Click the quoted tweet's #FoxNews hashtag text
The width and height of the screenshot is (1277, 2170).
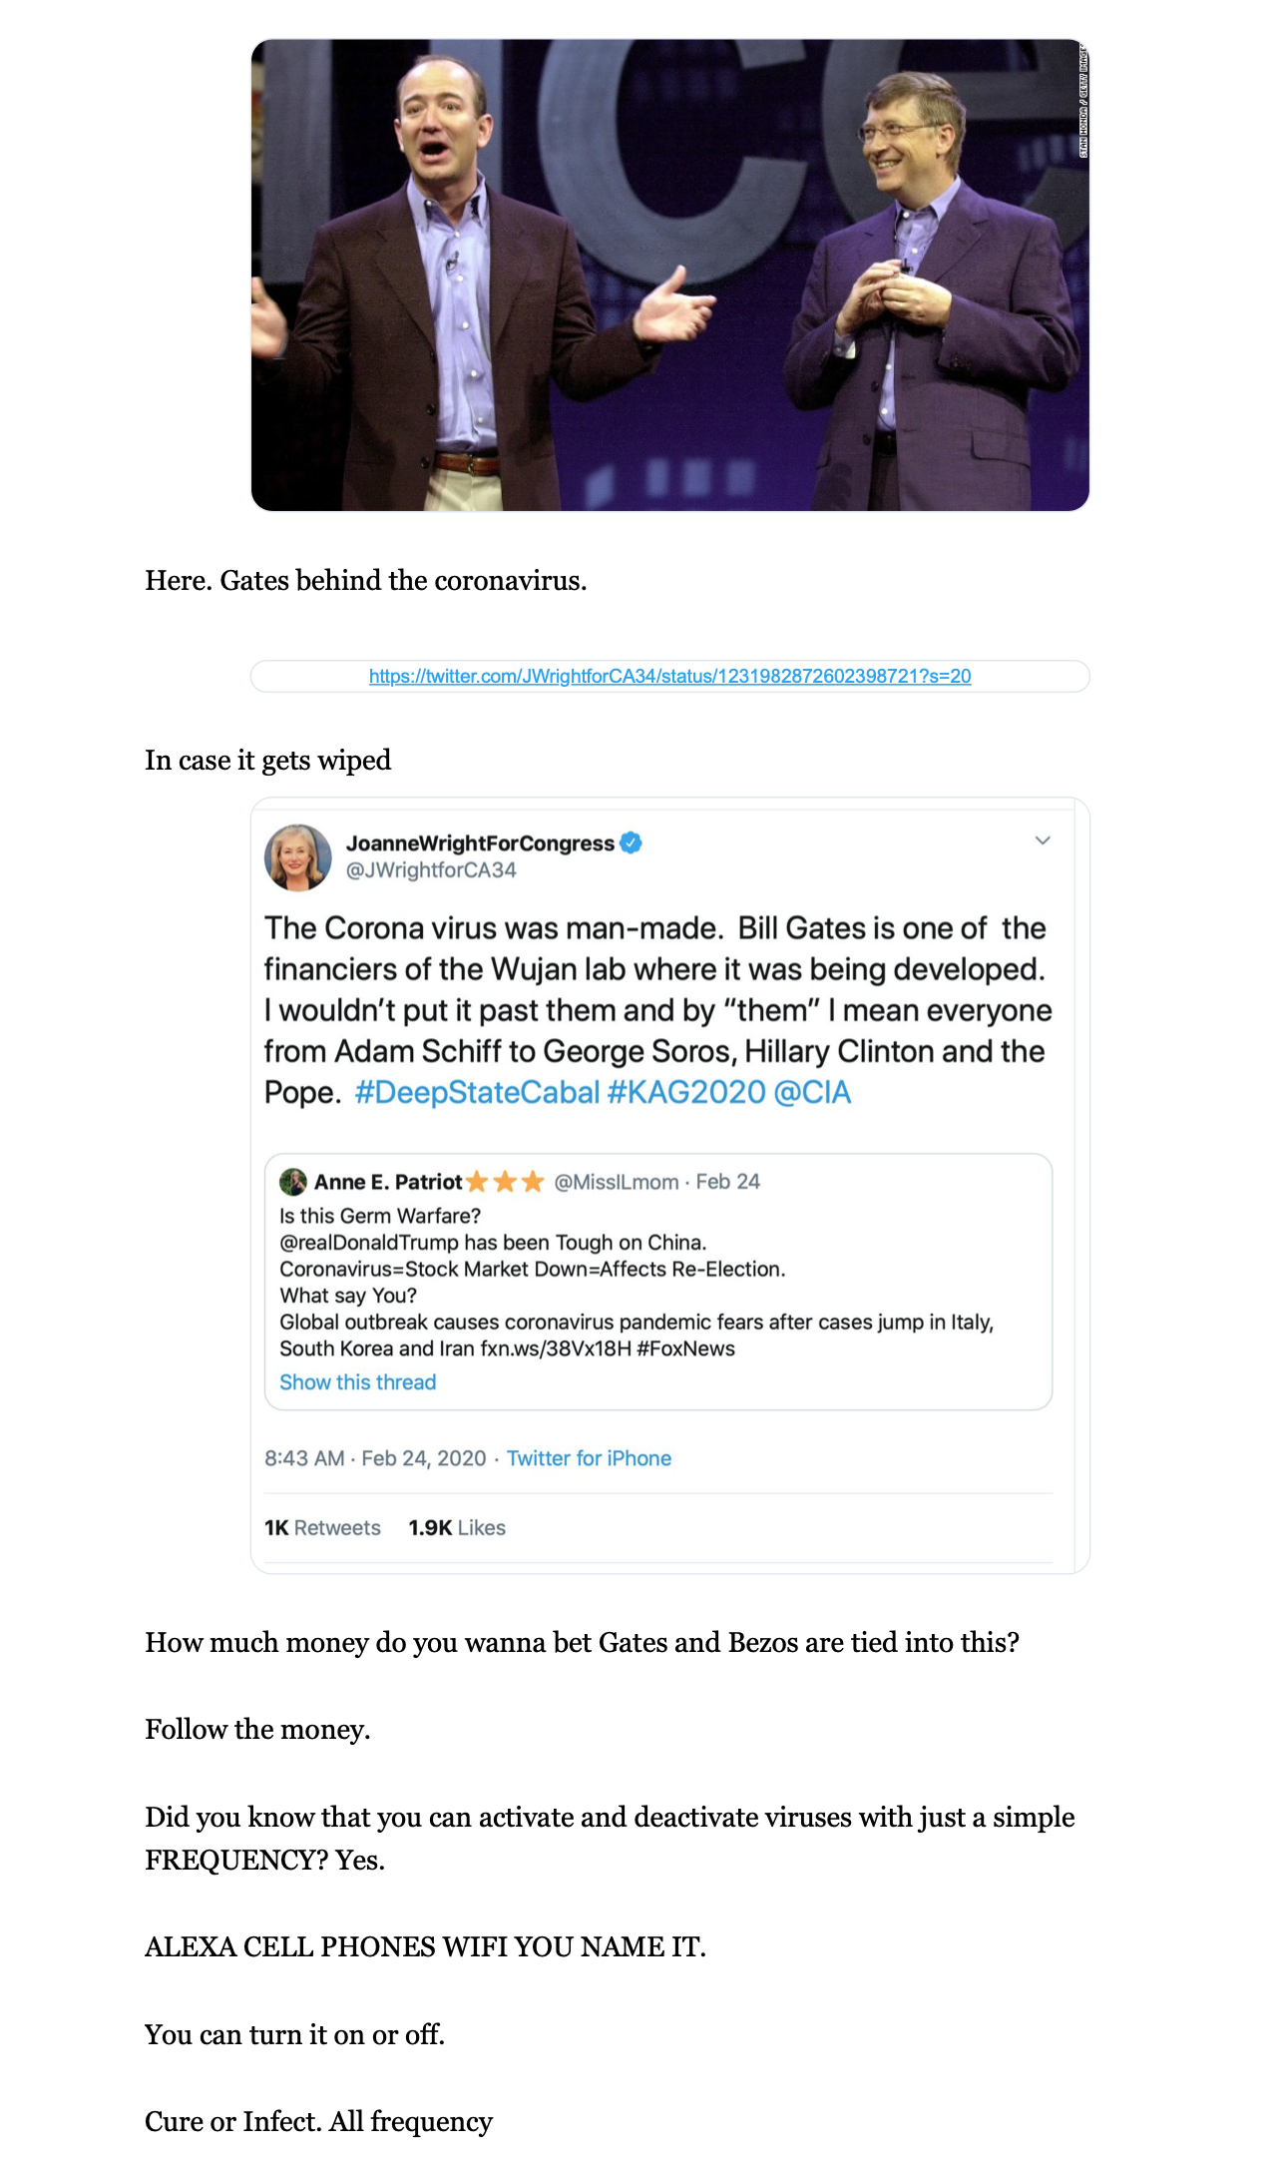[x=685, y=1349]
